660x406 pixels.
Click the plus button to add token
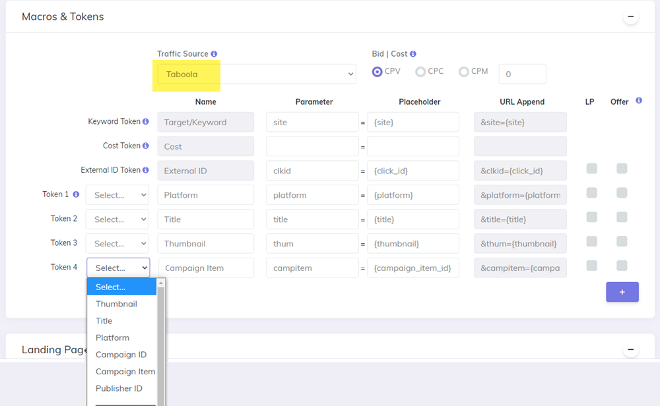click(622, 292)
